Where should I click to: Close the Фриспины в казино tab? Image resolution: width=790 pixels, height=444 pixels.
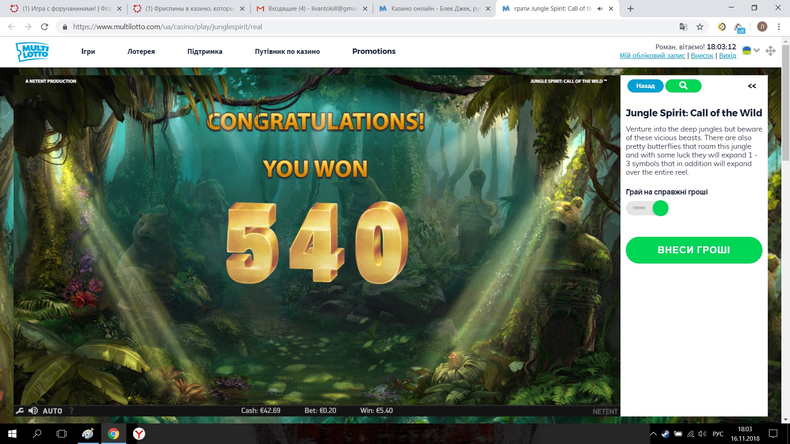pos(242,9)
